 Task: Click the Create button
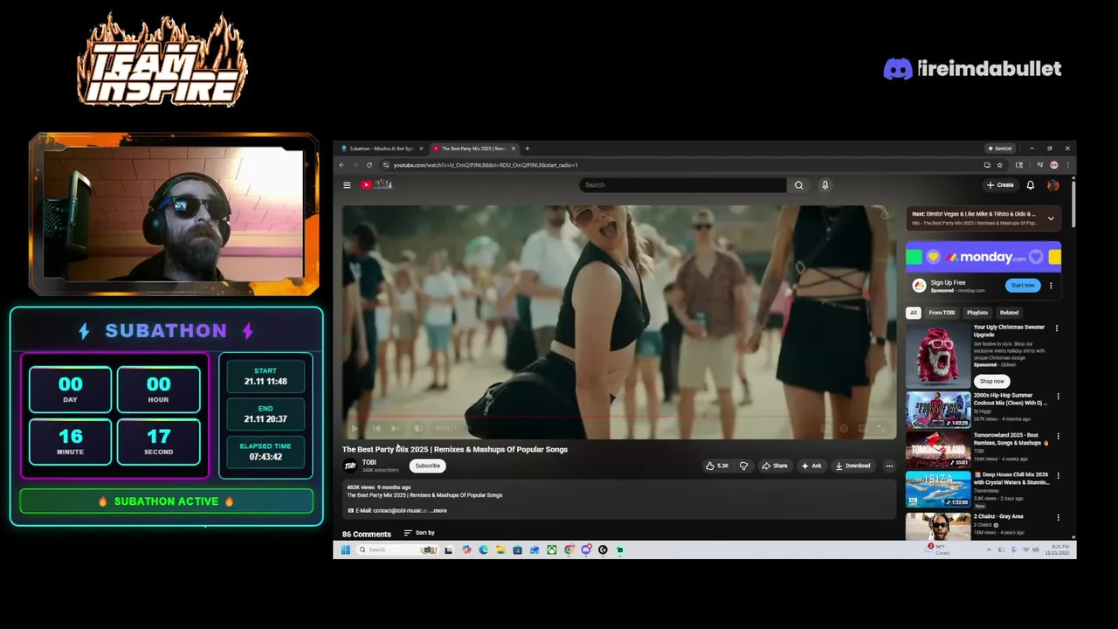1000,185
